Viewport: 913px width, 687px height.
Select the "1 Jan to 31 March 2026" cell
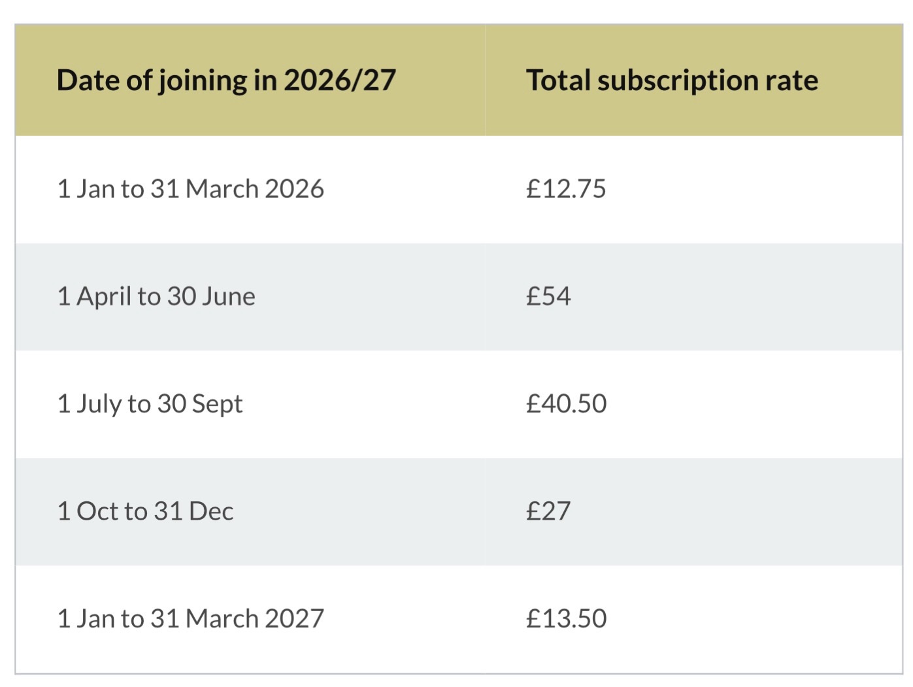click(190, 189)
